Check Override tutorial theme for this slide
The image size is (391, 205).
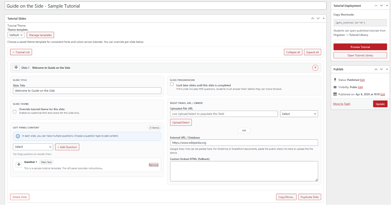tap(15, 112)
